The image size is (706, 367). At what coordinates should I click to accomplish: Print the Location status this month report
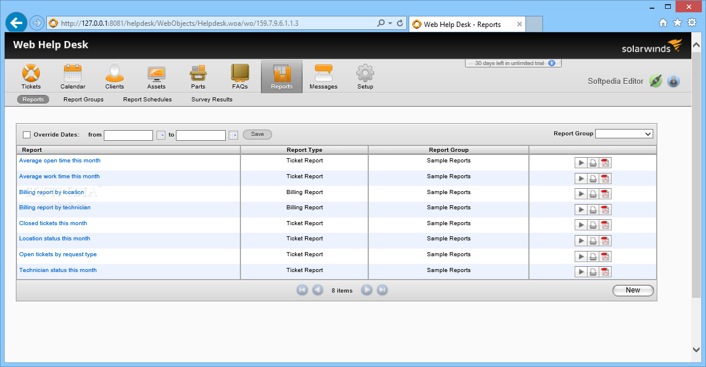pos(593,240)
